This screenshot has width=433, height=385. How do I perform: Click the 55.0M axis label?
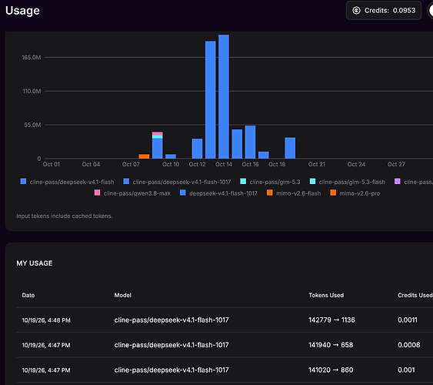(x=32, y=125)
